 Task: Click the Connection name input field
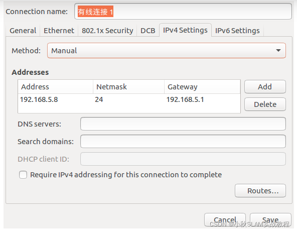[183, 12]
